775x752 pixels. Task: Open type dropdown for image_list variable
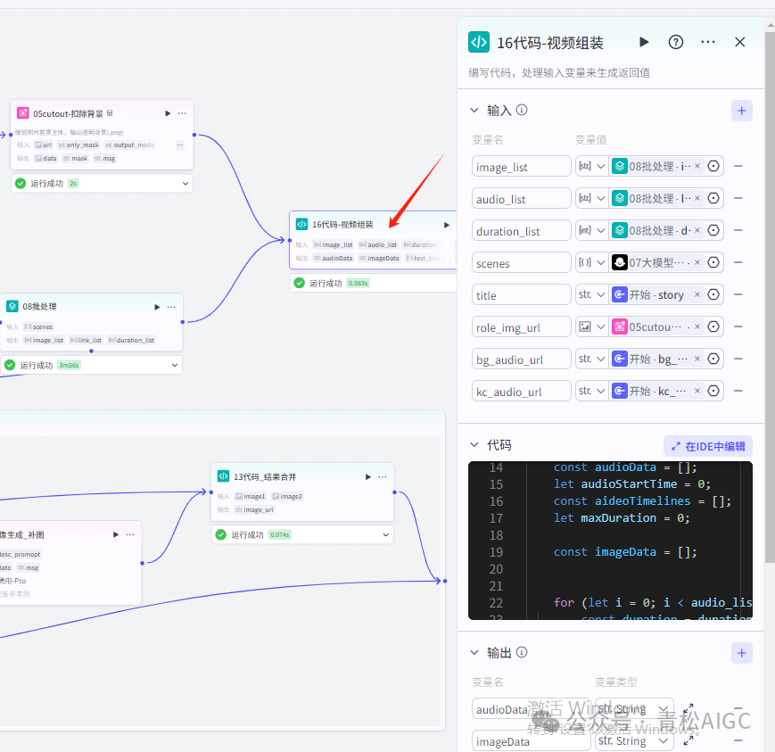pos(592,167)
